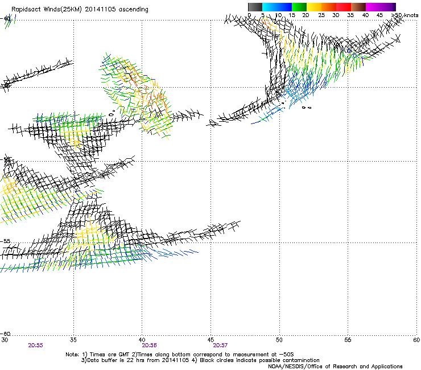Viewport: 421px width, 370px height.
Task: Click longitude axis label 30
Action: click(5, 340)
